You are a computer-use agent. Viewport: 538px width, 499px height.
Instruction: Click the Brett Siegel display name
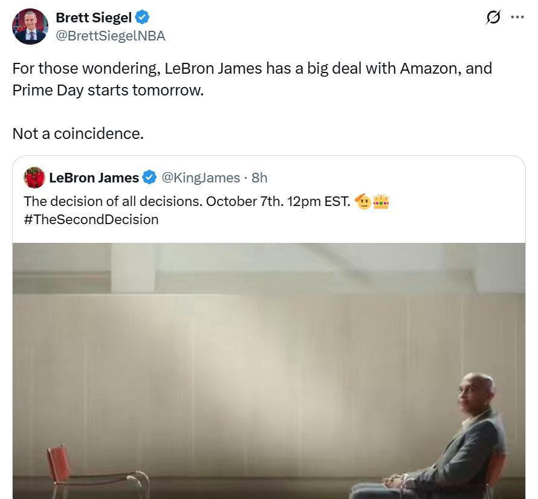pyautogui.click(x=93, y=18)
